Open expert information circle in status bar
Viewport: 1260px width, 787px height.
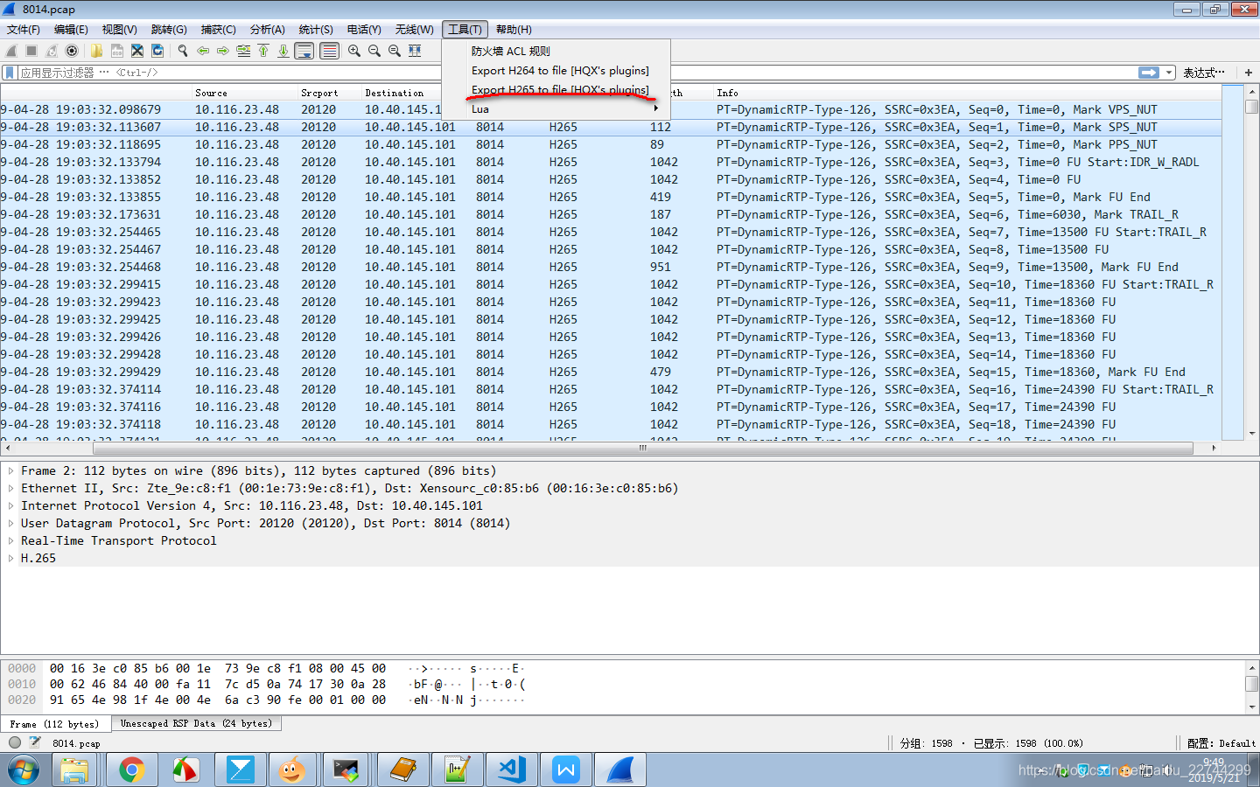click(x=15, y=742)
